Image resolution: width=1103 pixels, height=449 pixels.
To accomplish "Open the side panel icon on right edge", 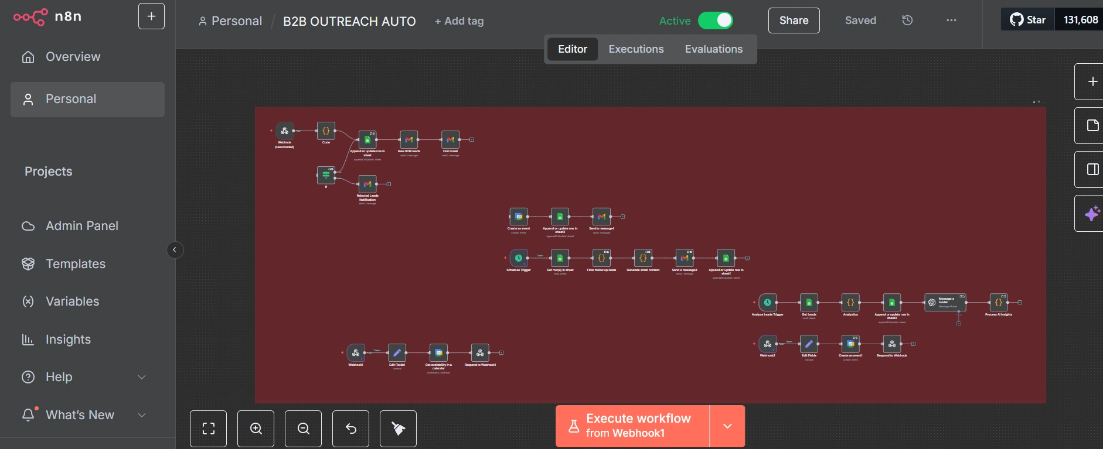I will pyautogui.click(x=1092, y=169).
